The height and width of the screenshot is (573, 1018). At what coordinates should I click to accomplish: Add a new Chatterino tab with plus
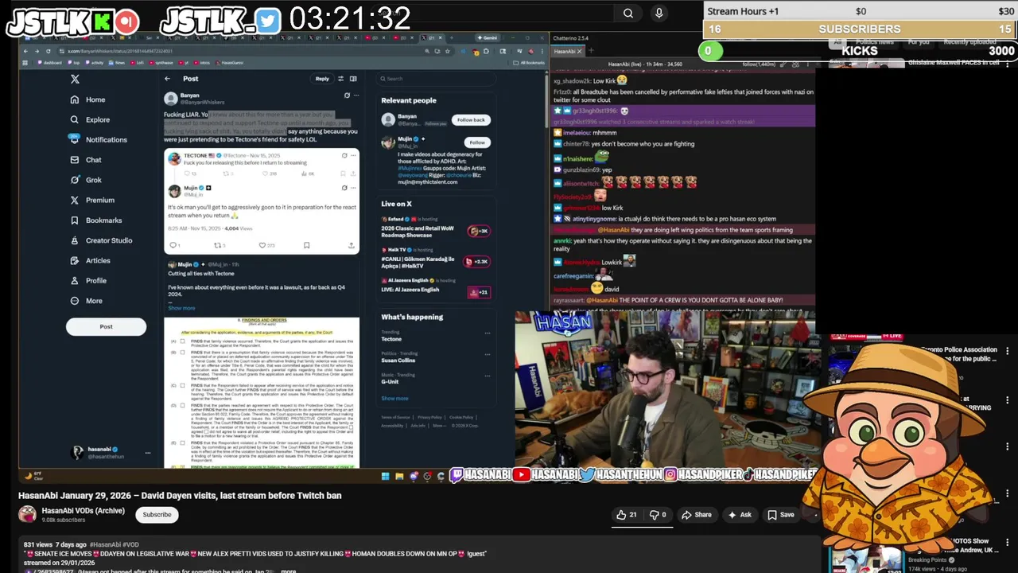click(593, 51)
